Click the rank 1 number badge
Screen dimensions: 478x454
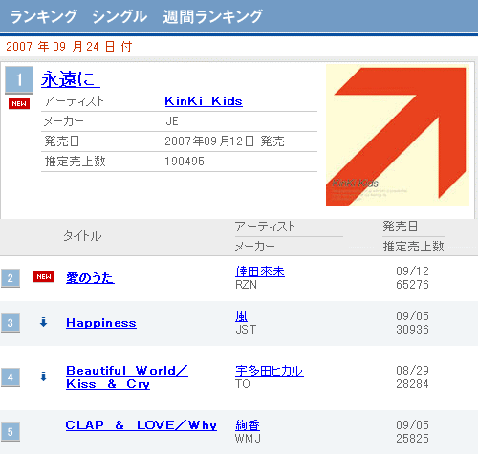pyautogui.click(x=19, y=80)
